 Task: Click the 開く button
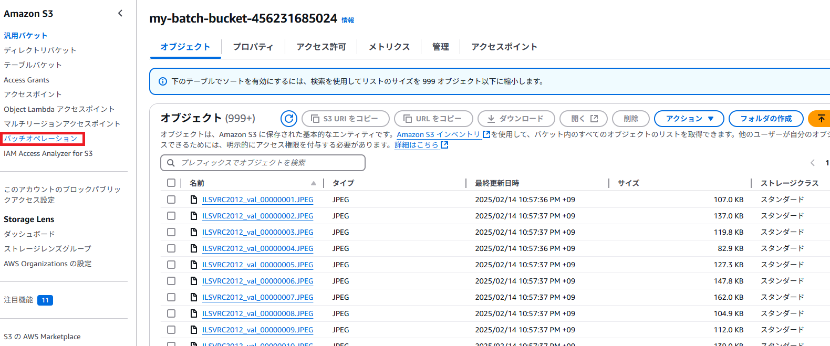(584, 119)
